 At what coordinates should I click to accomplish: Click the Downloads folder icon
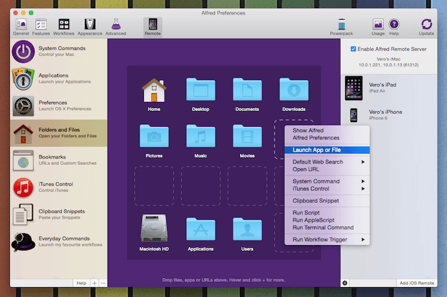click(294, 89)
